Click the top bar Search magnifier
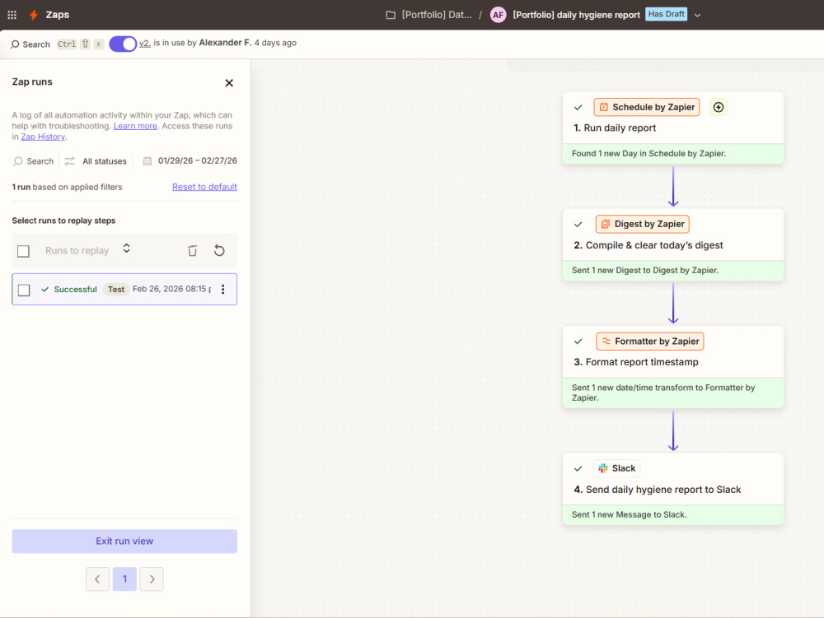Viewport: 824px width, 618px height. (15, 44)
